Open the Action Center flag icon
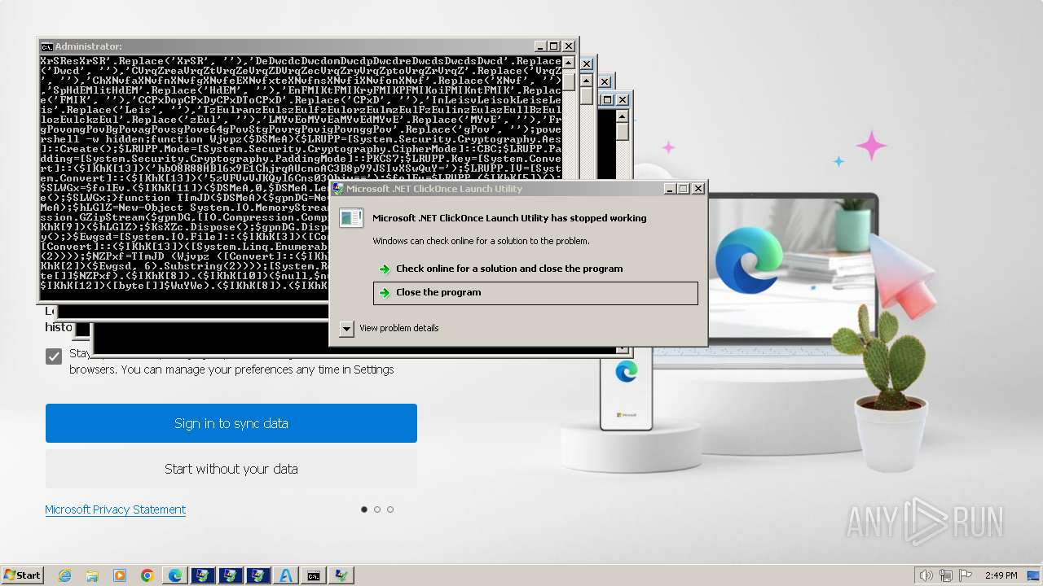The height and width of the screenshot is (586, 1043). 966,575
